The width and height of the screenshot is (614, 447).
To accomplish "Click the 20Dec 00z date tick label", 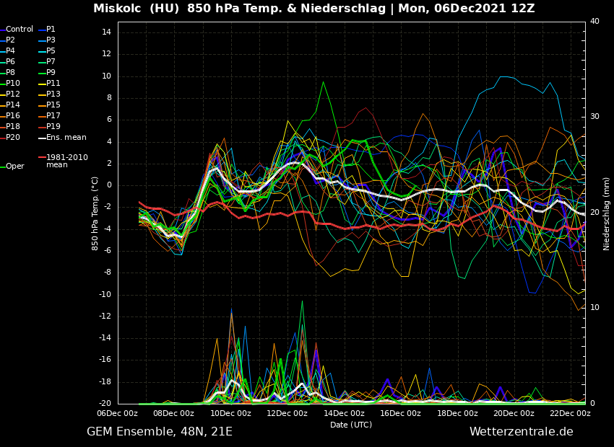I will click(x=514, y=414).
